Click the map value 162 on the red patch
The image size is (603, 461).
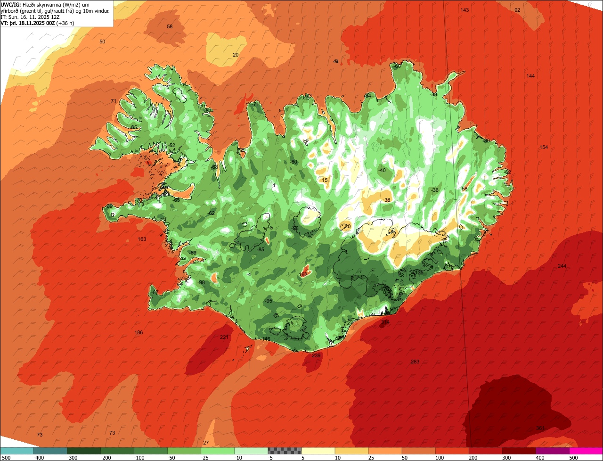tap(303, 274)
